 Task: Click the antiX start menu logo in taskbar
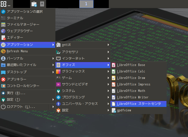[3, 4]
